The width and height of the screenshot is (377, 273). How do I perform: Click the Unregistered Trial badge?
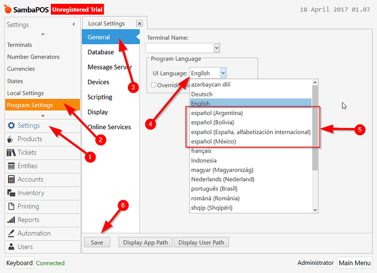(78, 9)
